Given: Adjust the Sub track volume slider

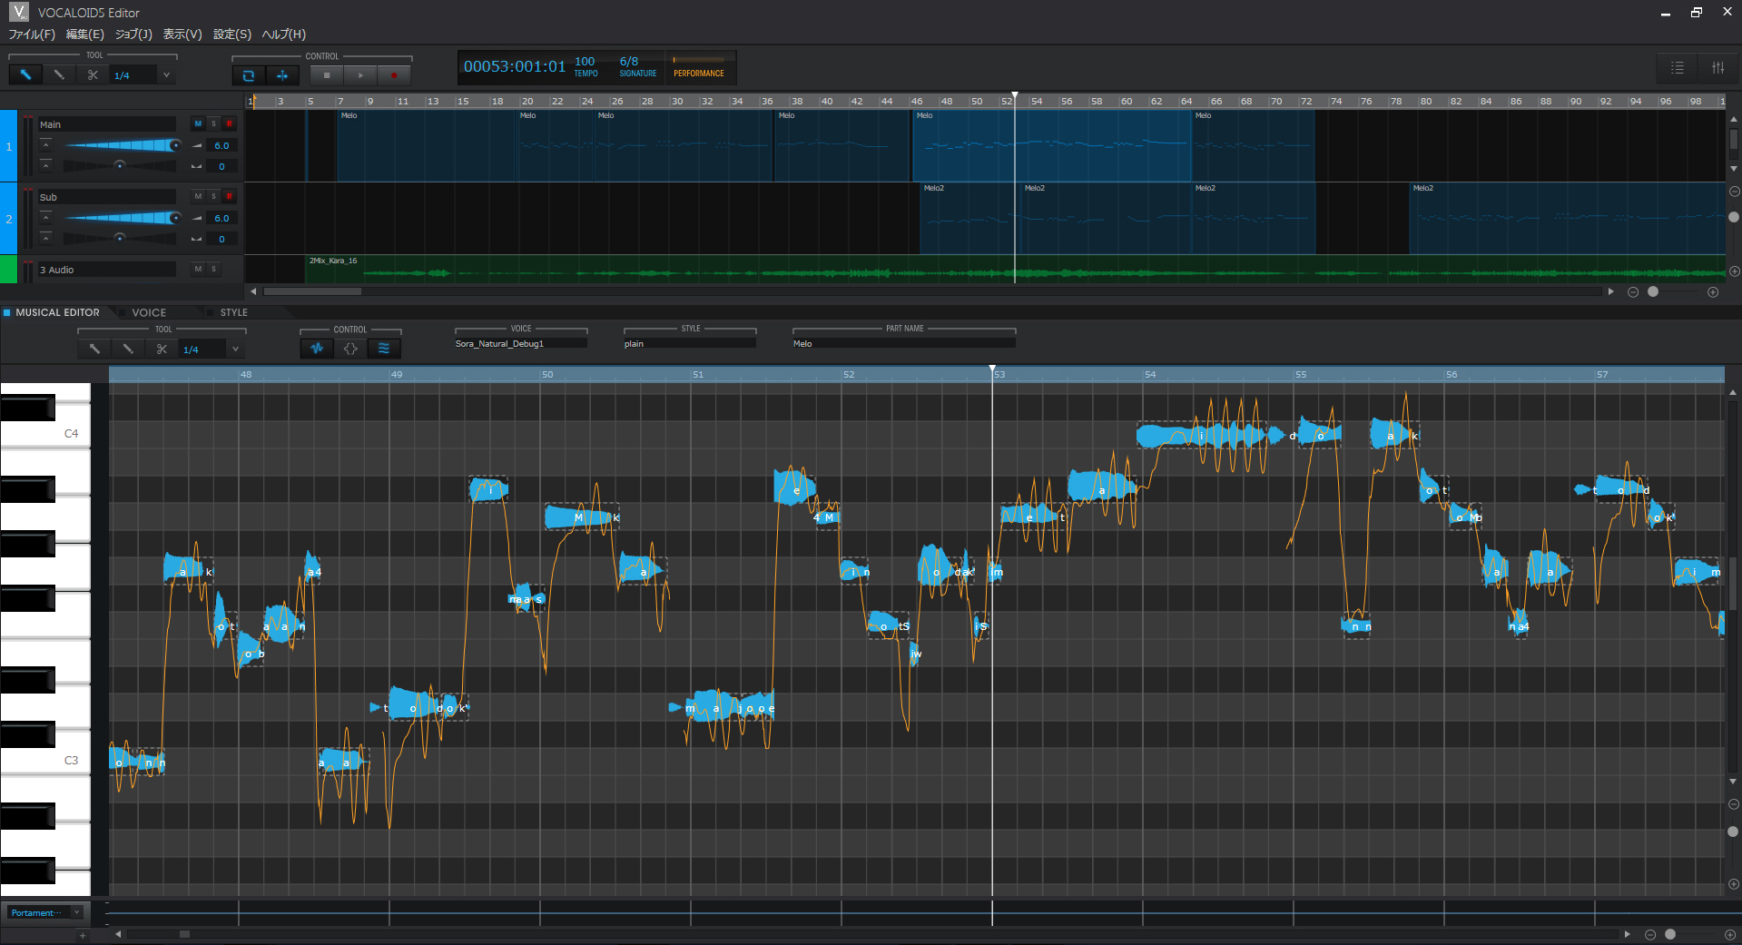Looking at the screenshot, I should tap(121, 218).
